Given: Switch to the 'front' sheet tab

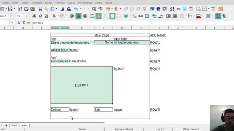Looking at the screenshot, I should [14, 125].
